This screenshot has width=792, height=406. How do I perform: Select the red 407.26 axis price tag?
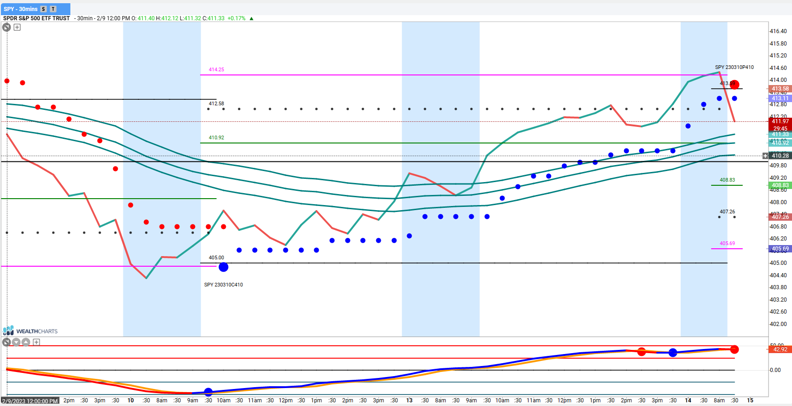[x=780, y=217]
